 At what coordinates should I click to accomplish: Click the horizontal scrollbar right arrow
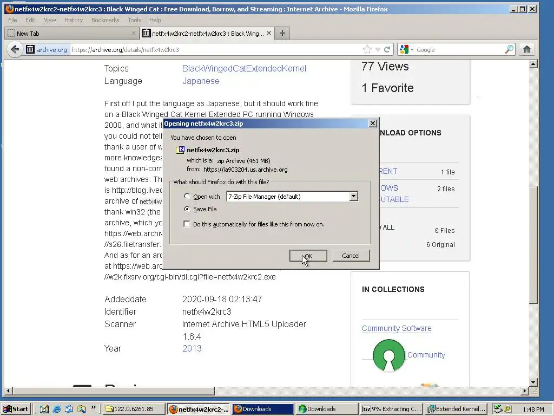coord(525,391)
